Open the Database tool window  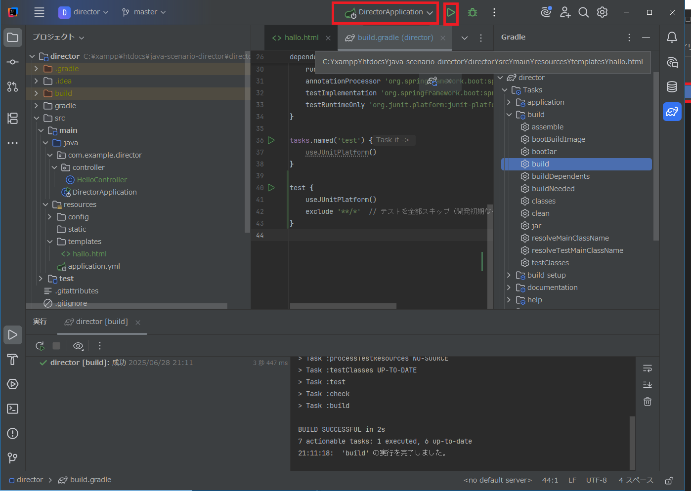[671, 86]
